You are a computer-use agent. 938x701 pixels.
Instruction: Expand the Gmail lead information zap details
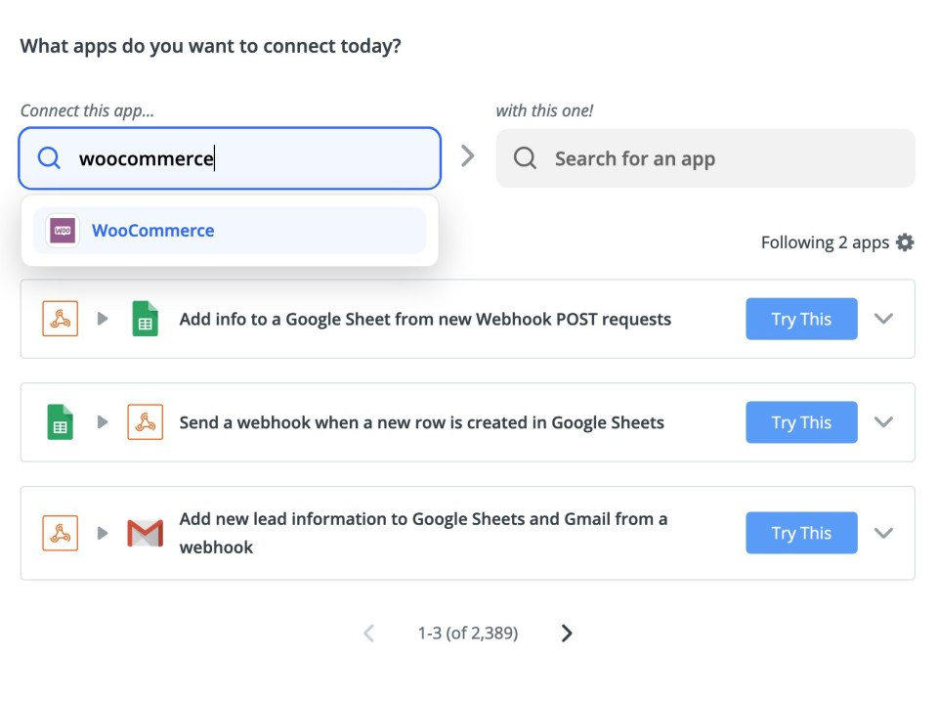point(883,533)
